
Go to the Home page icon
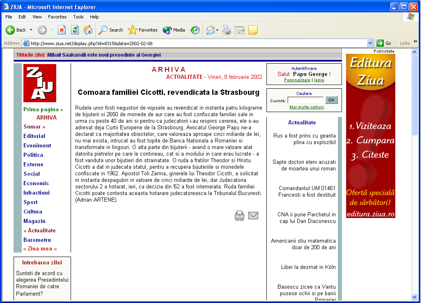coord(88,30)
